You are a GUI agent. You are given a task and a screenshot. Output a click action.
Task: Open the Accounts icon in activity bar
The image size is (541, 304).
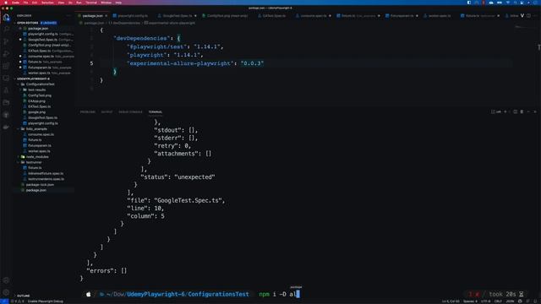6,280
